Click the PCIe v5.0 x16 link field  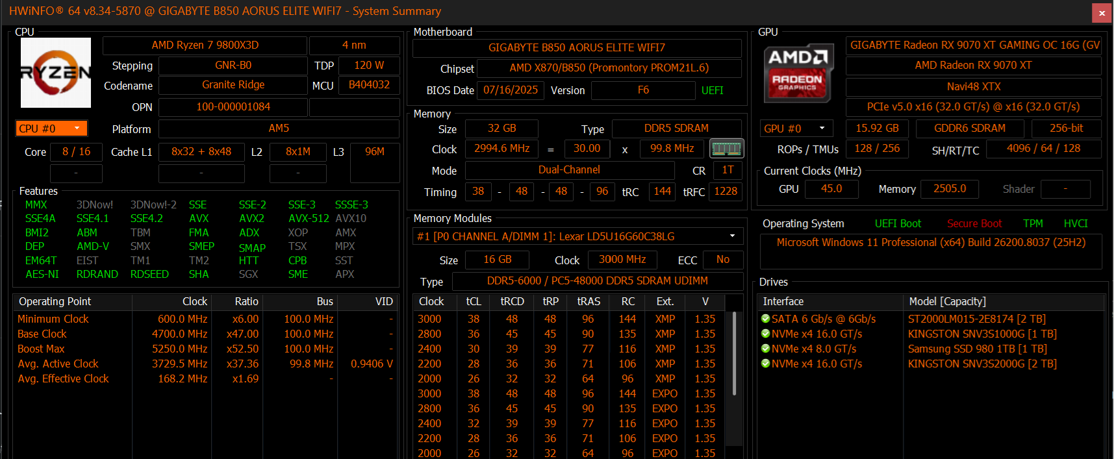coord(974,107)
